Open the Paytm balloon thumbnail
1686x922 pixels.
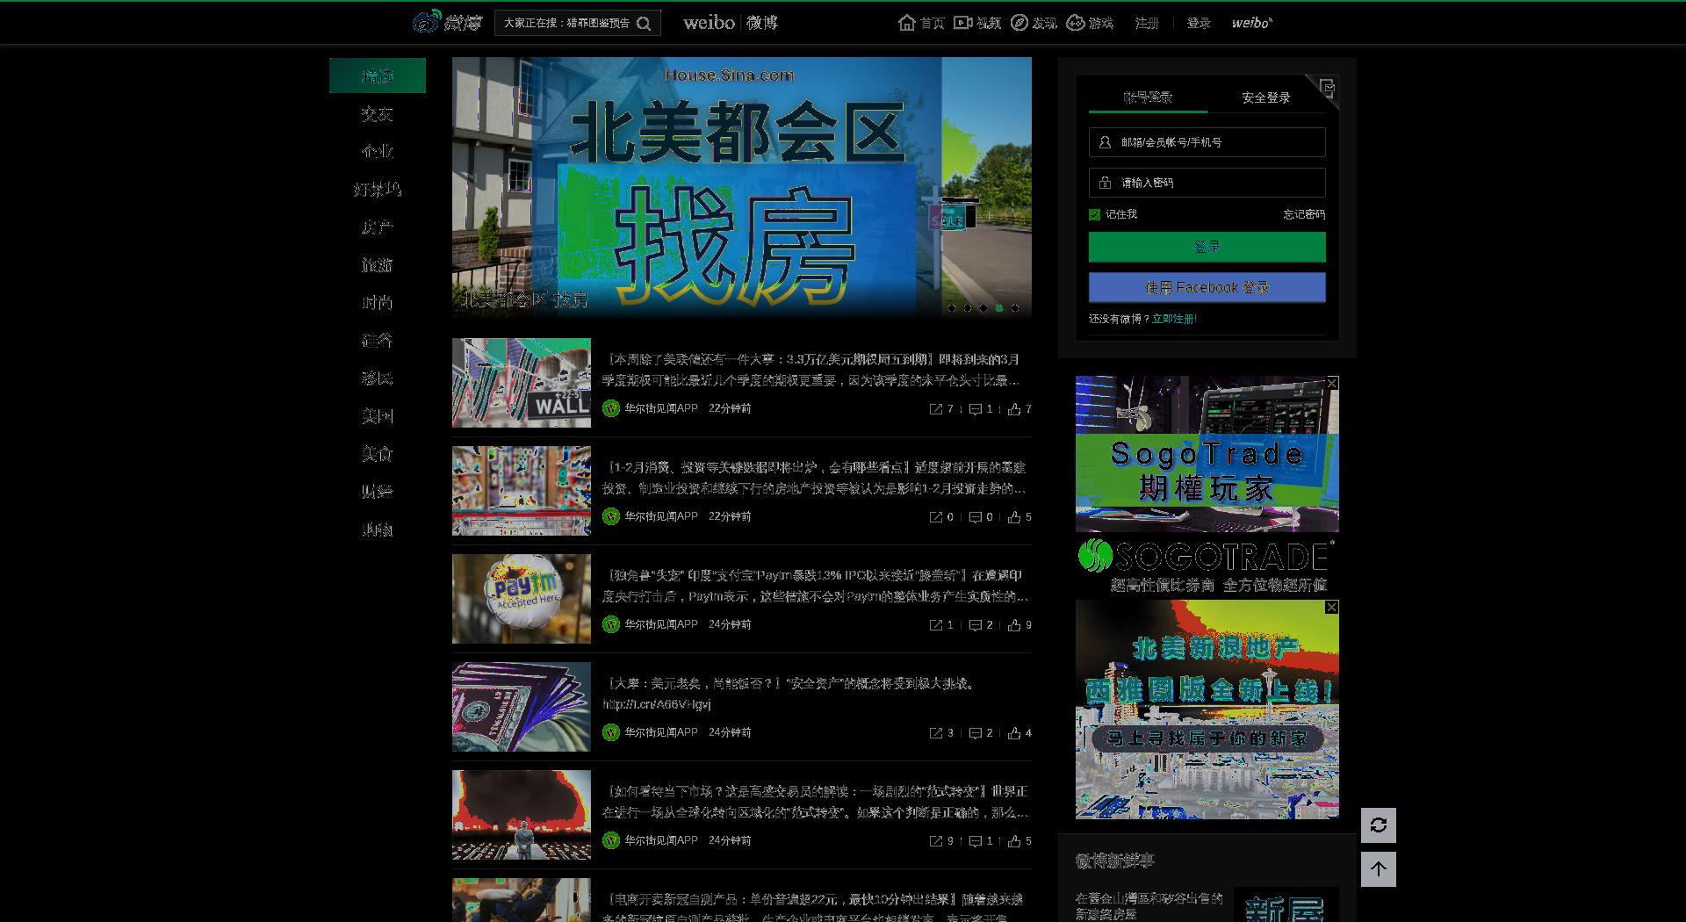[522, 599]
